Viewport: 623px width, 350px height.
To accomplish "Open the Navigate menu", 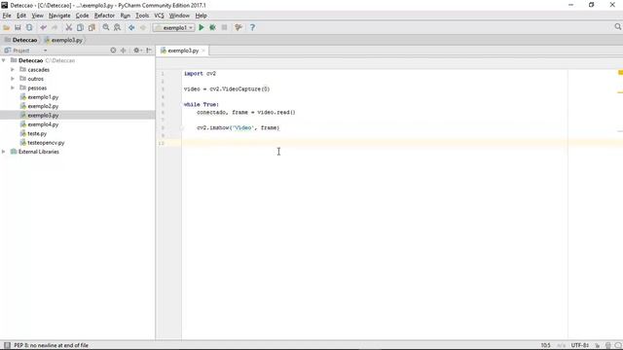I will coord(59,16).
